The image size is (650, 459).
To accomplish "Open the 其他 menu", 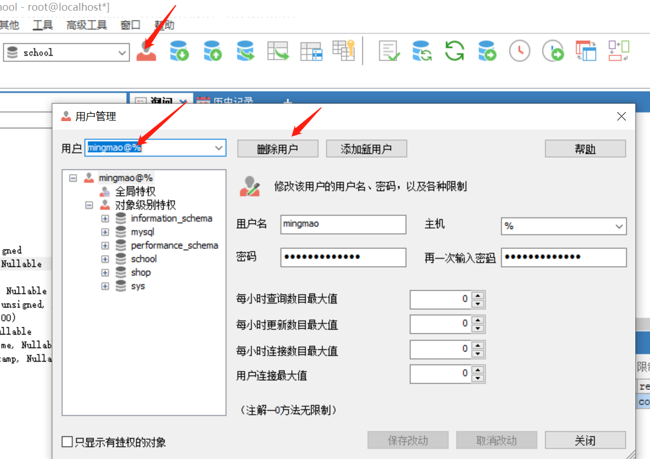I will [9, 25].
